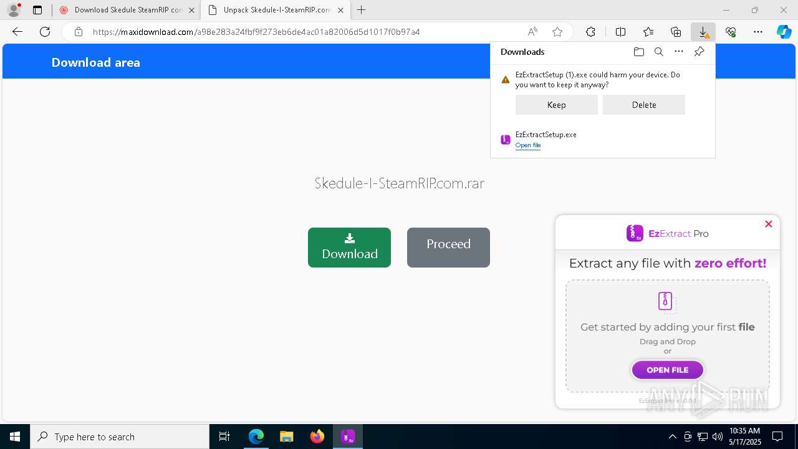The image size is (798, 449).
Task: Open the notification center icon
Action: tap(777, 437)
